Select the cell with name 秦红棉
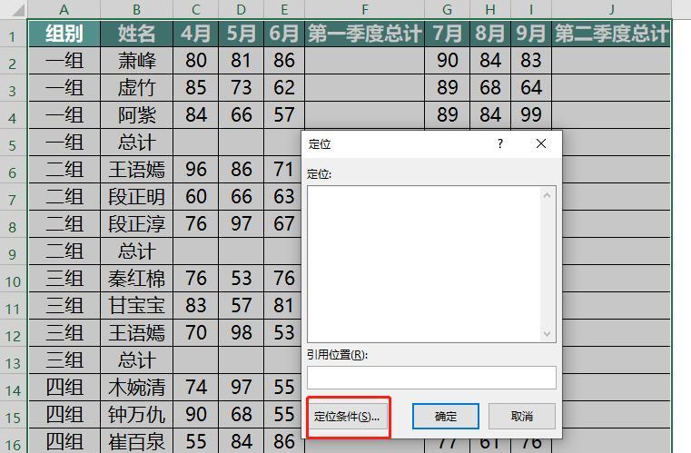The height and width of the screenshot is (453, 691). pyautogui.click(x=136, y=279)
